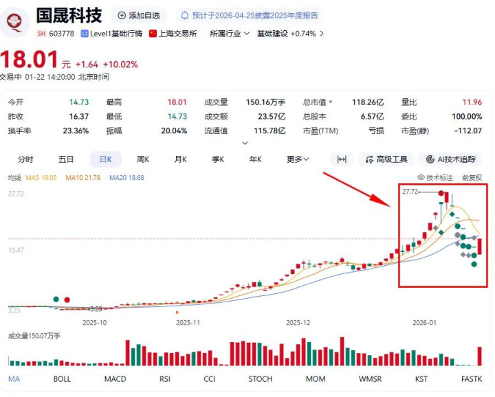The image size is (495, 397).
Task: Select the FASTK indicator
Action: coord(472,378)
